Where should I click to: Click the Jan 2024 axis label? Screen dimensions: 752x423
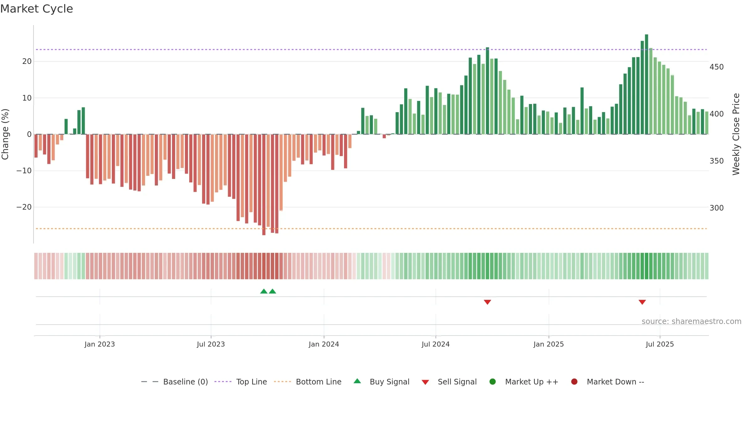point(324,344)
